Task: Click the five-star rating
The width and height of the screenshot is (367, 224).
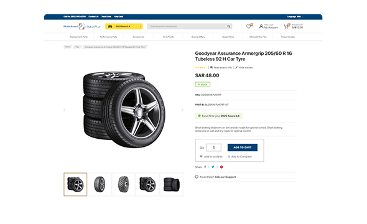Action: [x=200, y=67]
